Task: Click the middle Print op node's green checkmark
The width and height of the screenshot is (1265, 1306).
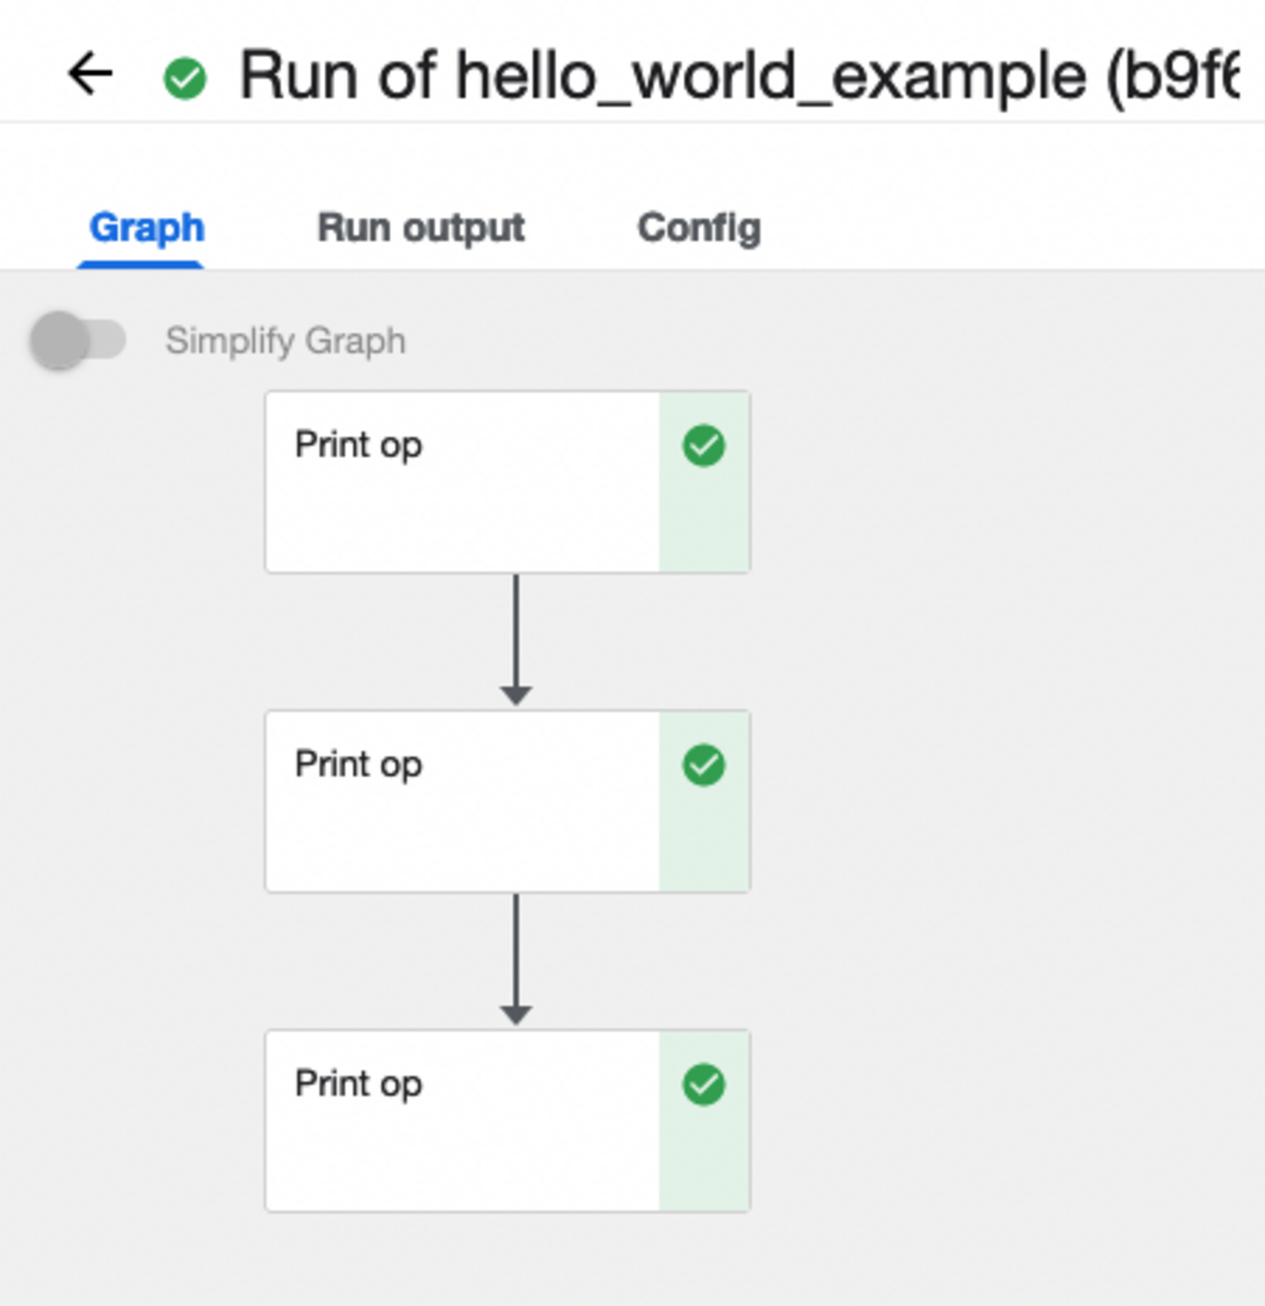Action: (x=704, y=765)
